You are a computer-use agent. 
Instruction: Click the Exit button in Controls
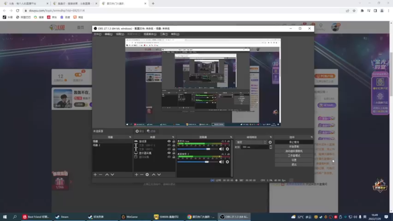(x=294, y=165)
